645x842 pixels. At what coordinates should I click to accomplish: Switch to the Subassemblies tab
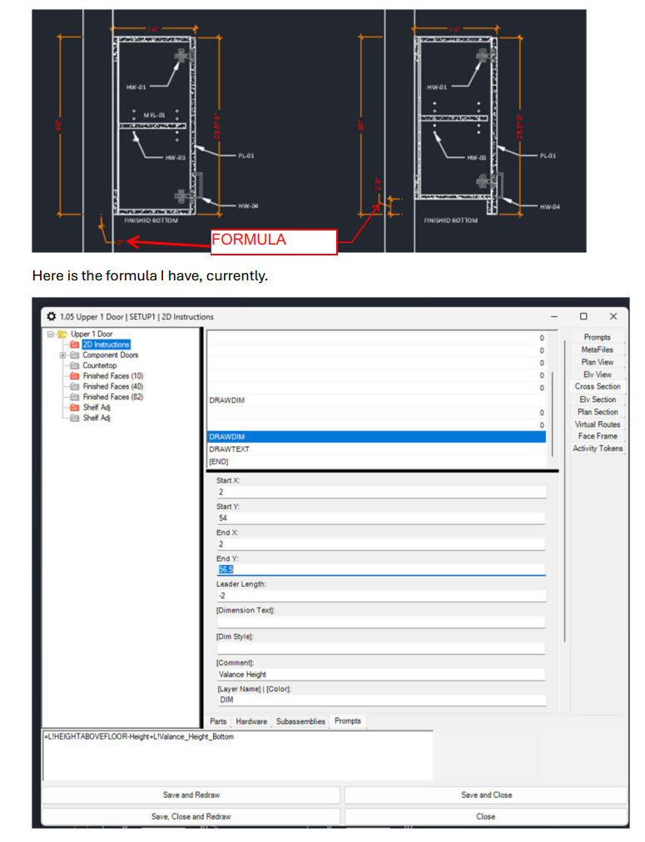[x=300, y=721]
